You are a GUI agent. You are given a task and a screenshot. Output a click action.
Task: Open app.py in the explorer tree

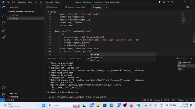pos(16,18)
